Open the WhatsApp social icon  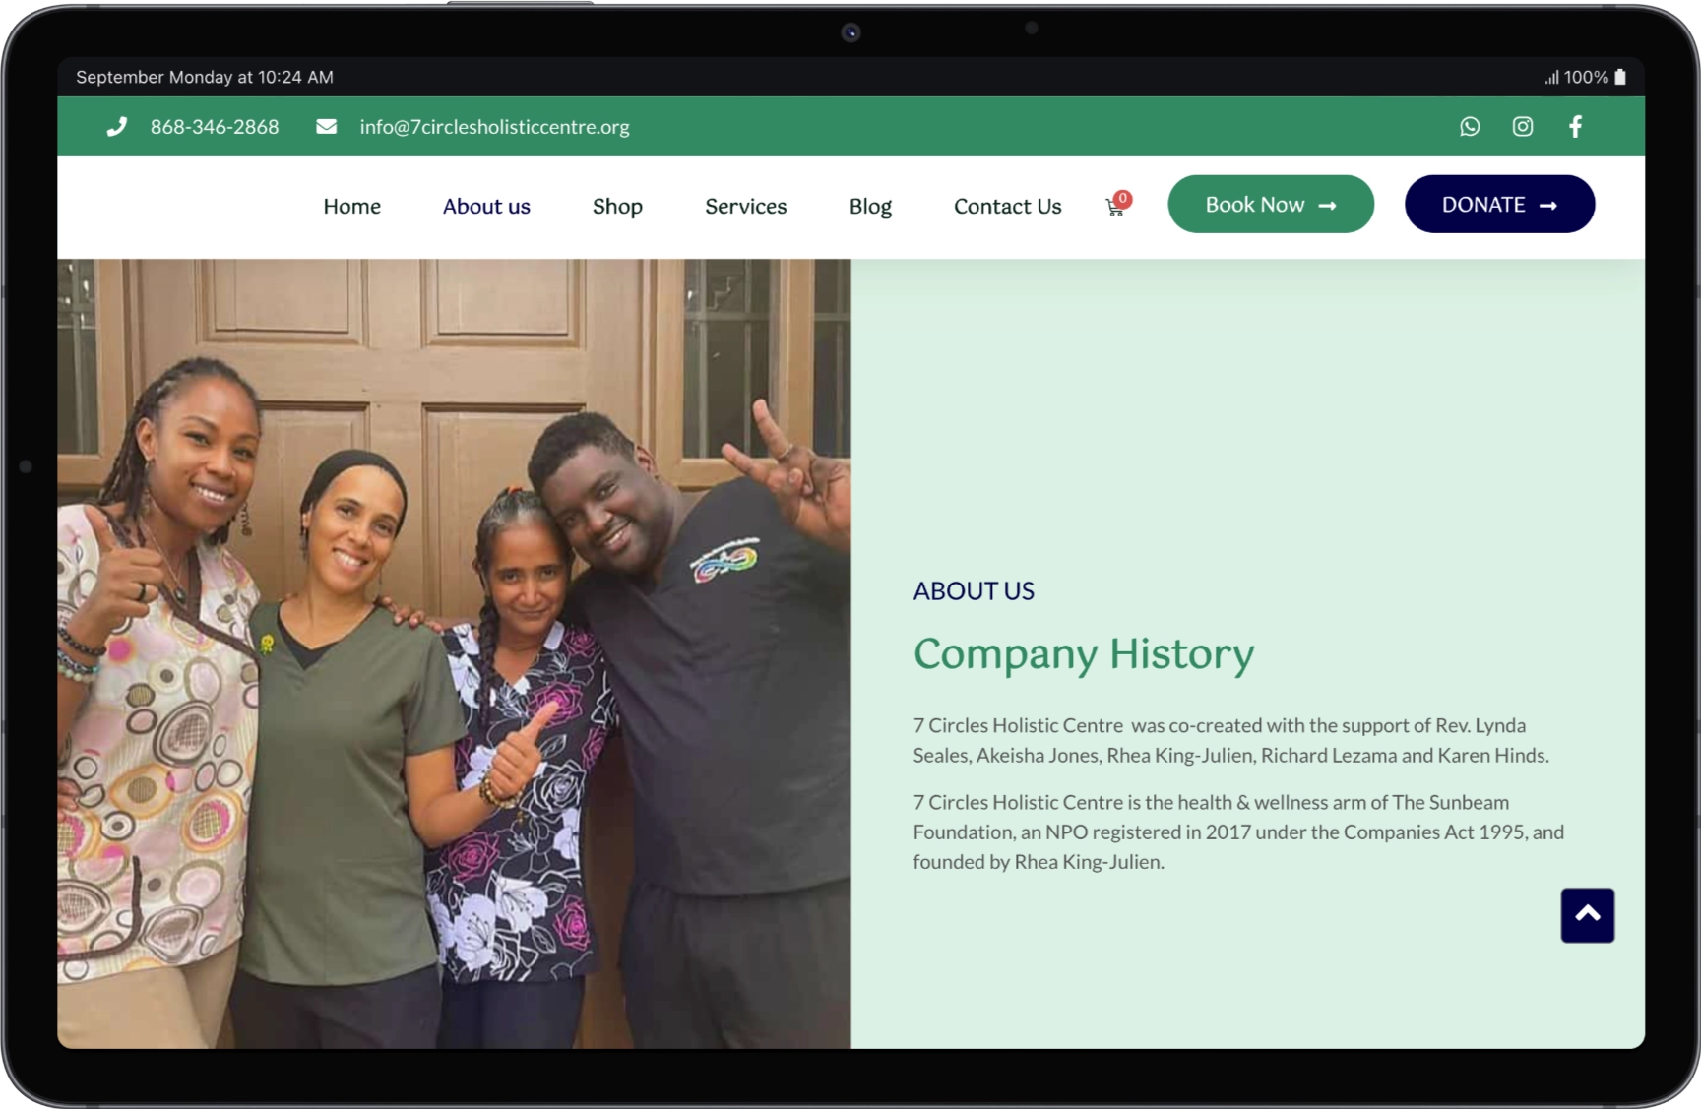[x=1470, y=126]
